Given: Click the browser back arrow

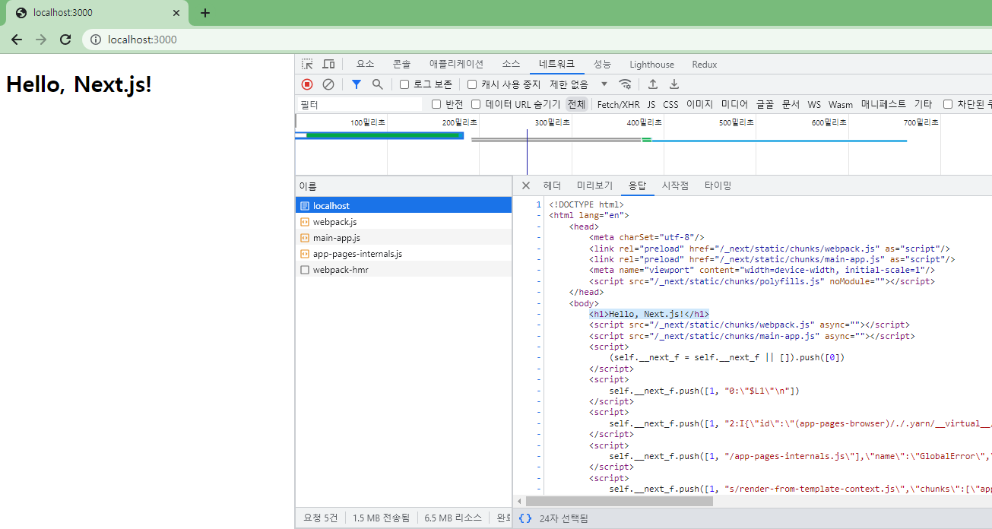Looking at the screenshot, I should [x=16, y=40].
